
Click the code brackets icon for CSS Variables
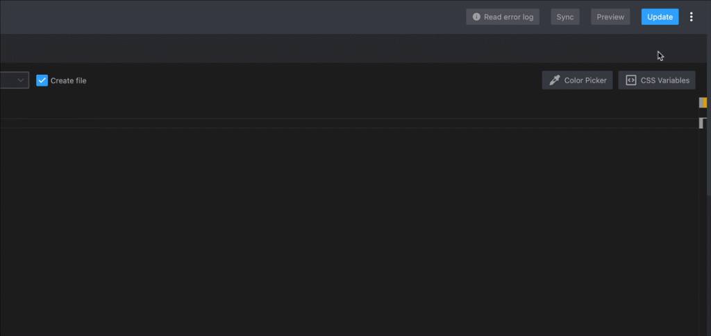click(630, 80)
